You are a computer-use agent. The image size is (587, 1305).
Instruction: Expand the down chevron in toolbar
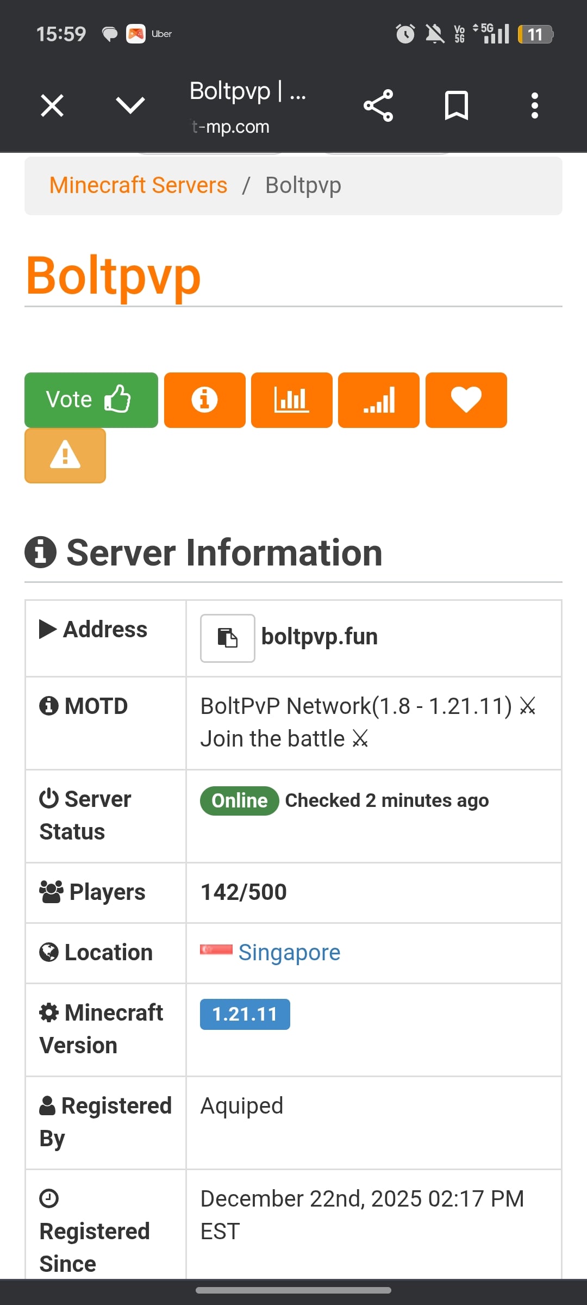pos(130,105)
